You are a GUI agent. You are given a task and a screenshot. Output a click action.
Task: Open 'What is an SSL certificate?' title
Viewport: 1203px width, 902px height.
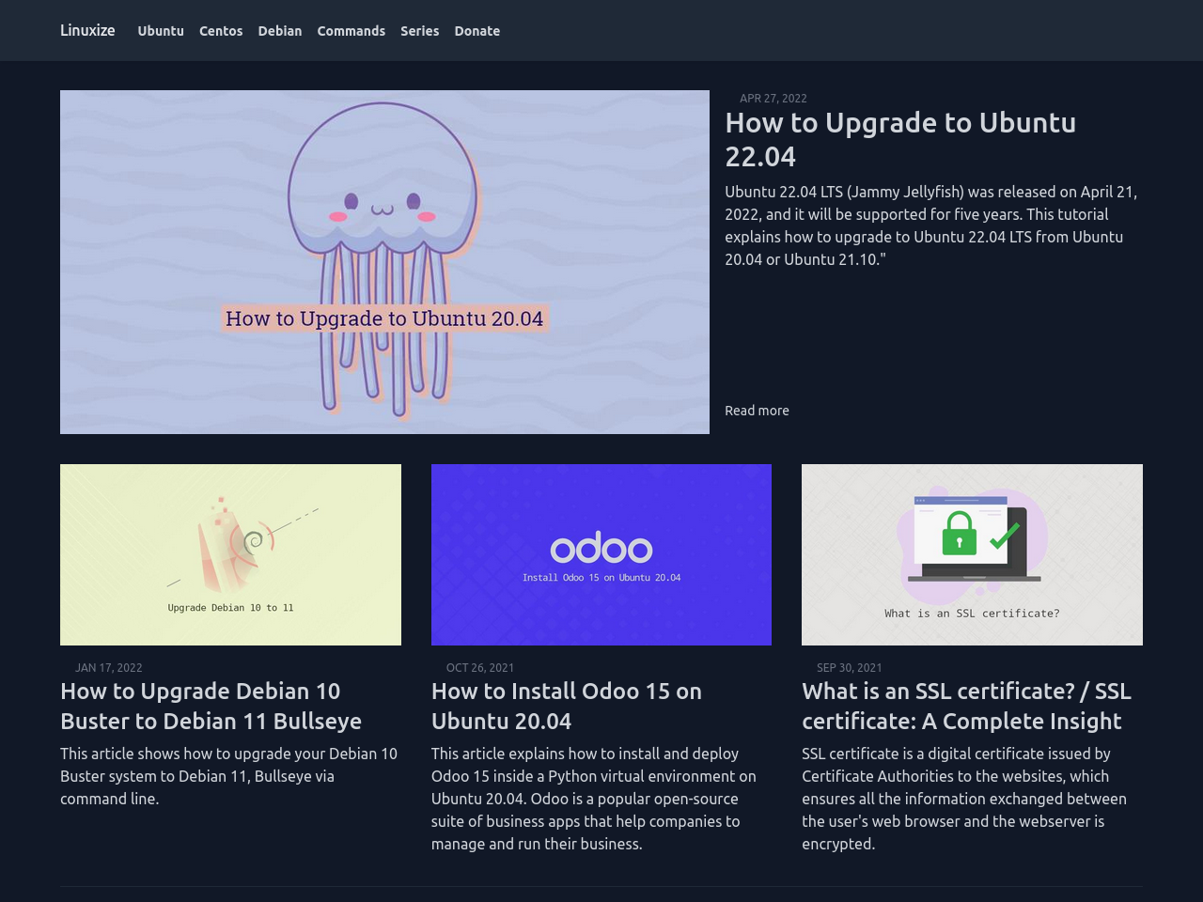point(966,706)
